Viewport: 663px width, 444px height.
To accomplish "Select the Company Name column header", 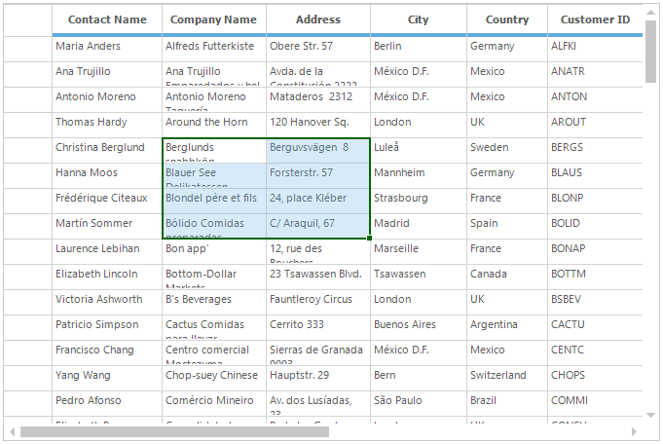I will 213,19.
